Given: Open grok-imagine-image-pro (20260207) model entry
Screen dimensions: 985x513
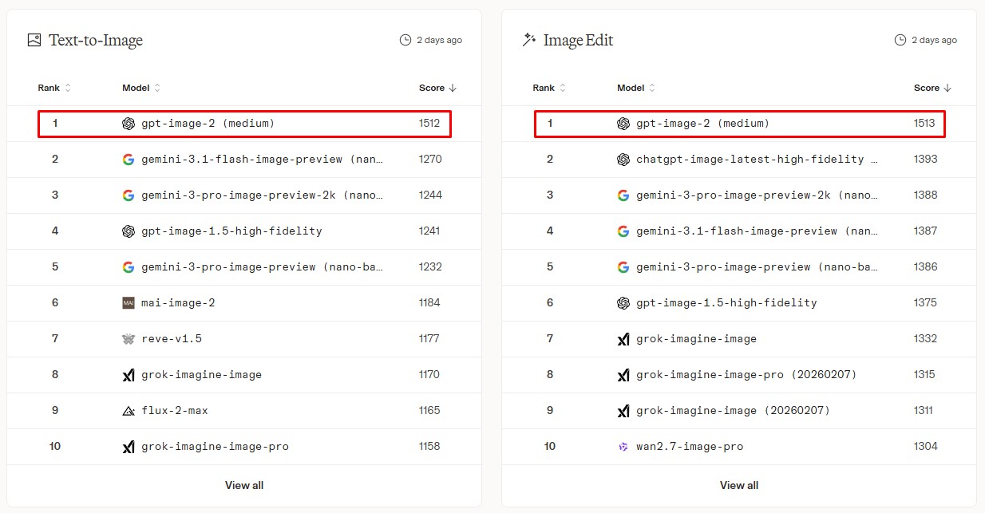Looking at the screenshot, I should pyautogui.click(x=746, y=375).
